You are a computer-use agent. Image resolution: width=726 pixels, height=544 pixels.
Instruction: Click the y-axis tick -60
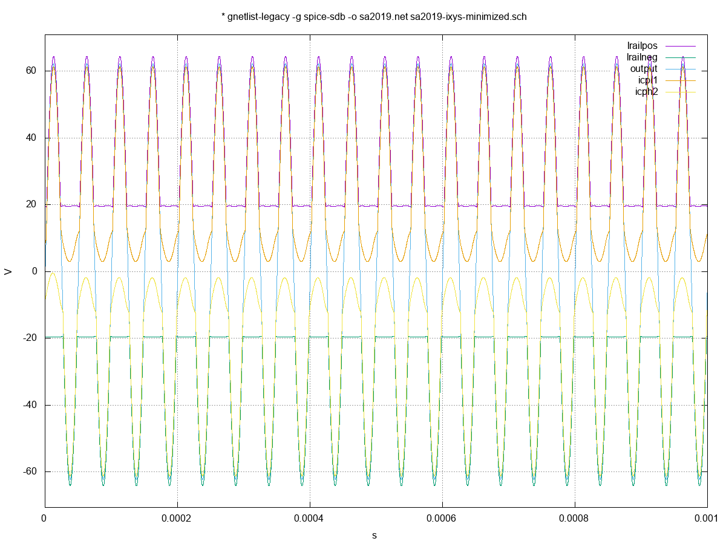(30, 471)
